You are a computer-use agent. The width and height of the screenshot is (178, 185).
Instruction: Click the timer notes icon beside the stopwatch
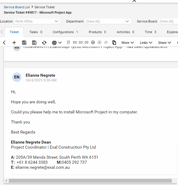68,42
